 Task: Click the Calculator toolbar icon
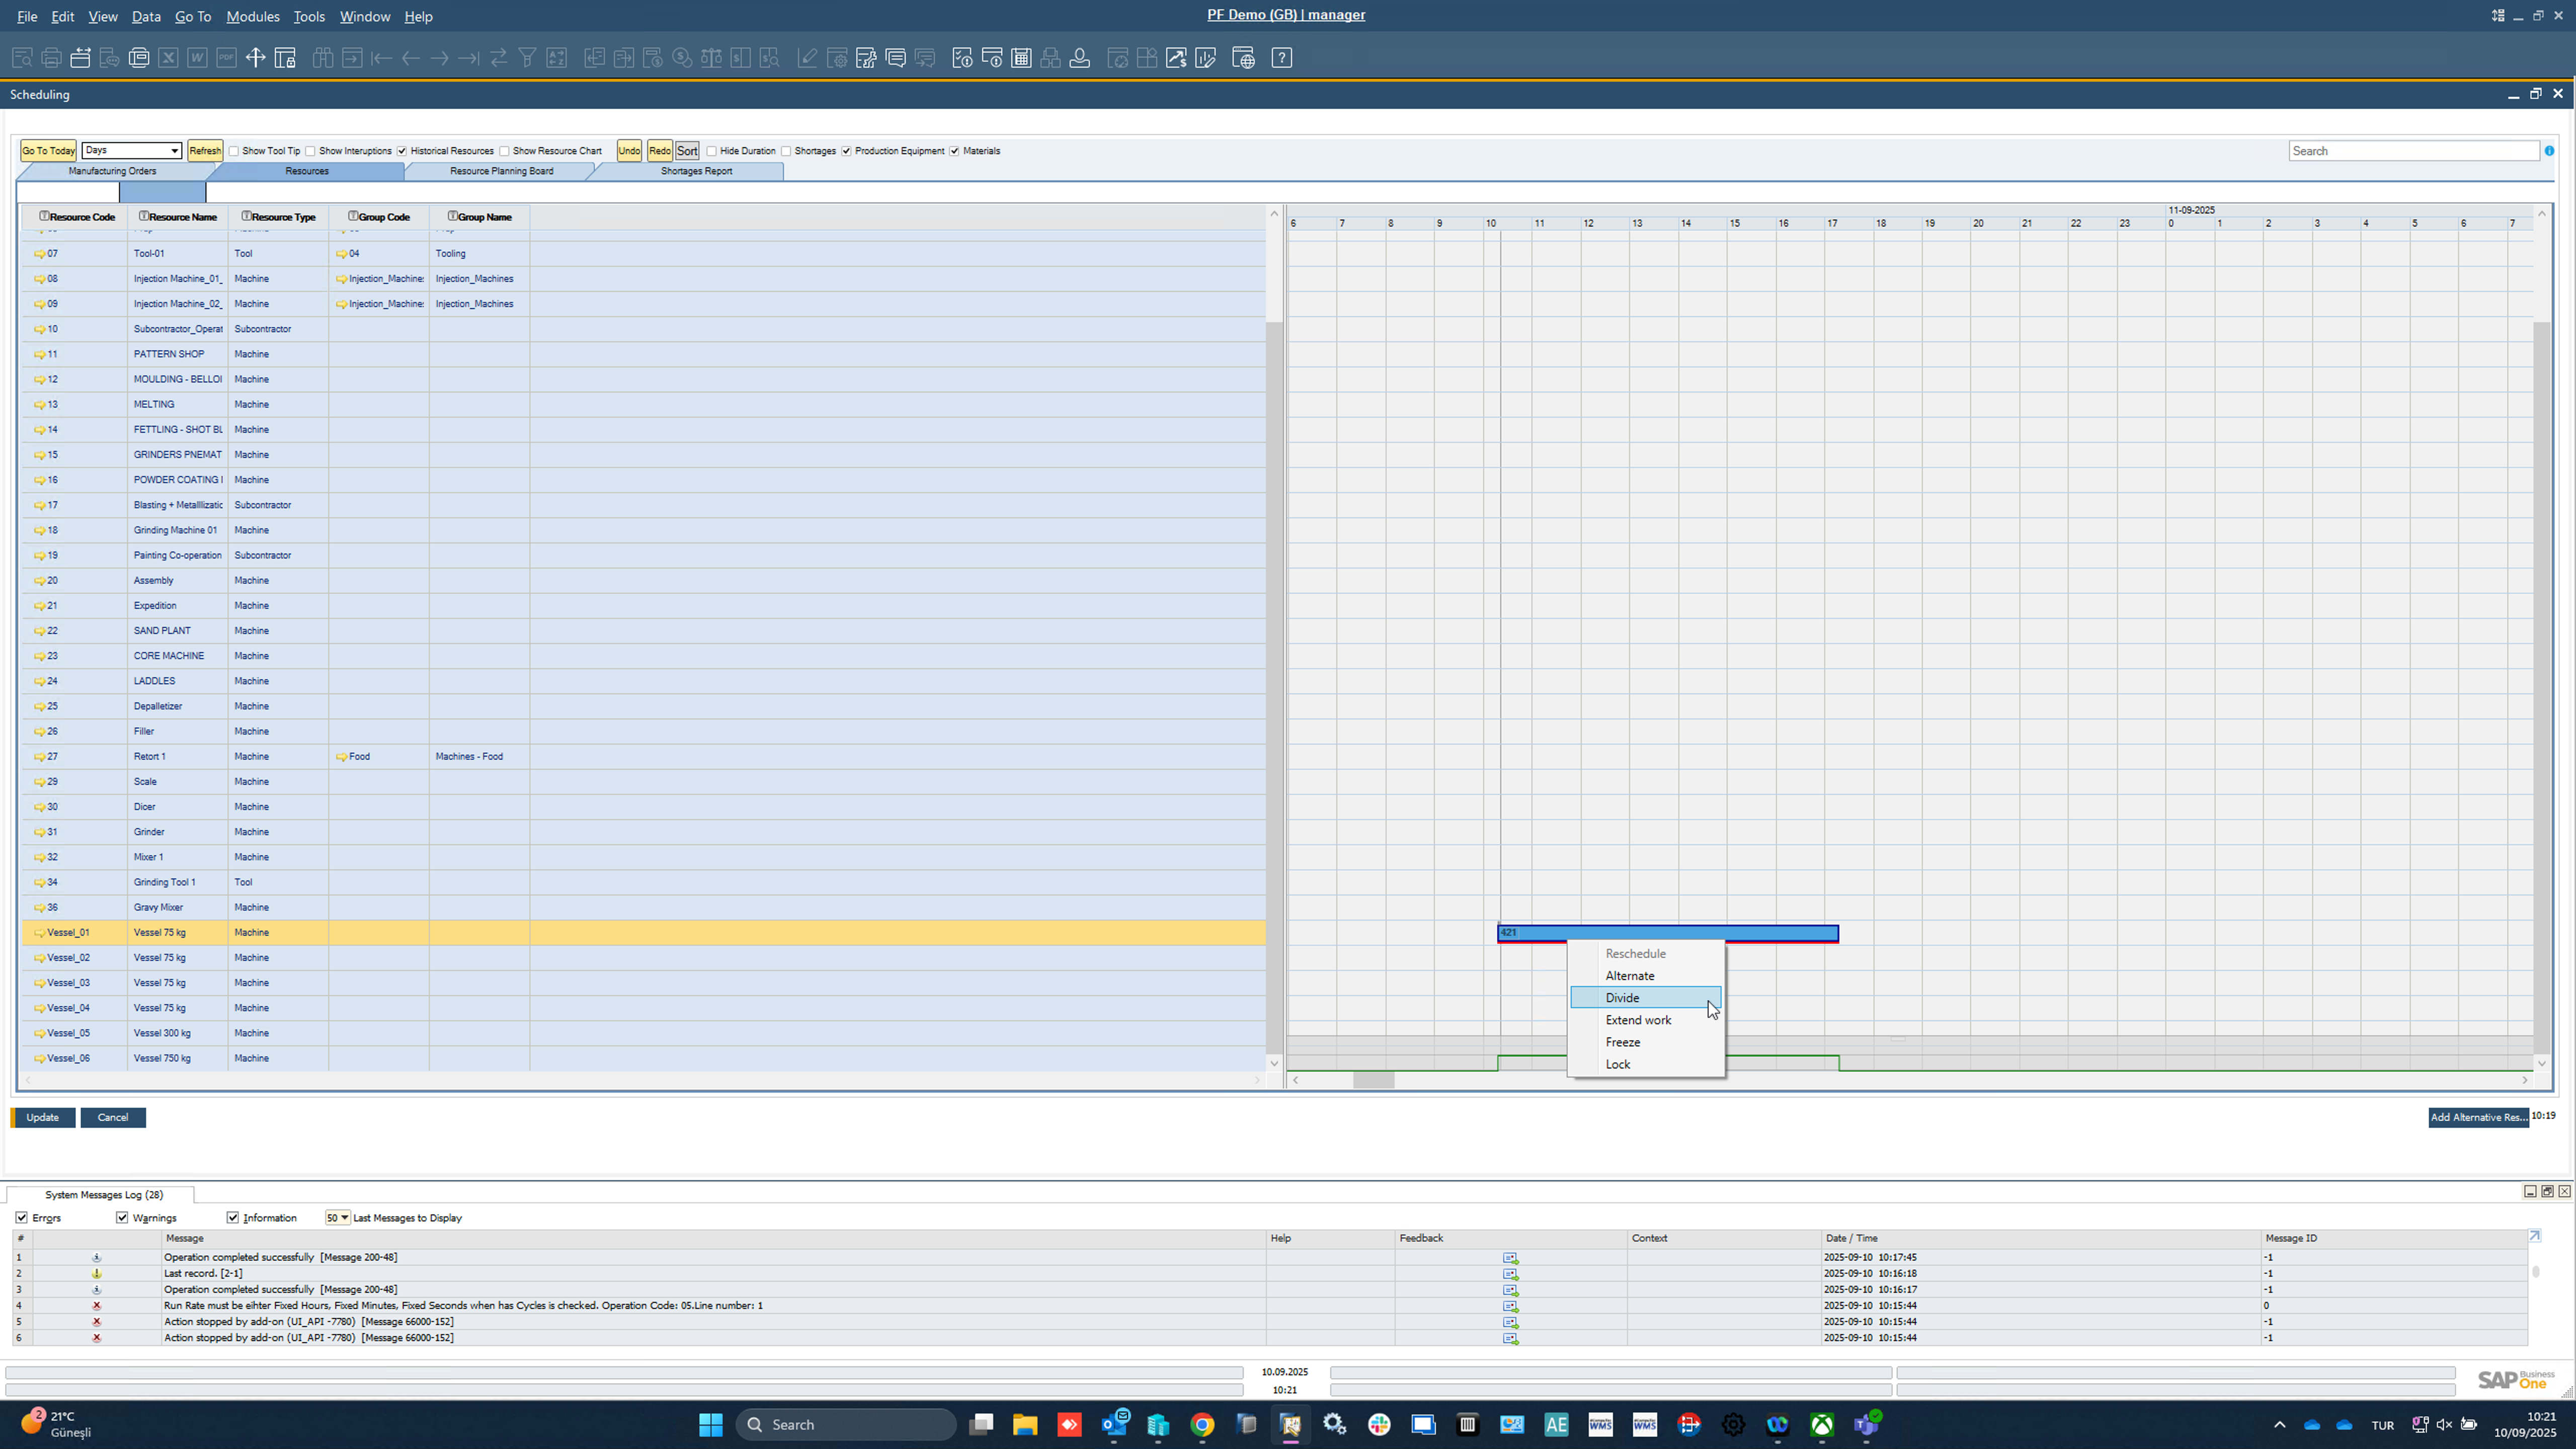click(x=1021, y=58)
